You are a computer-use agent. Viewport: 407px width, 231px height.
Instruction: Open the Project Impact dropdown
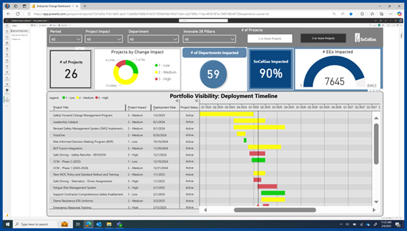(104, 39)
